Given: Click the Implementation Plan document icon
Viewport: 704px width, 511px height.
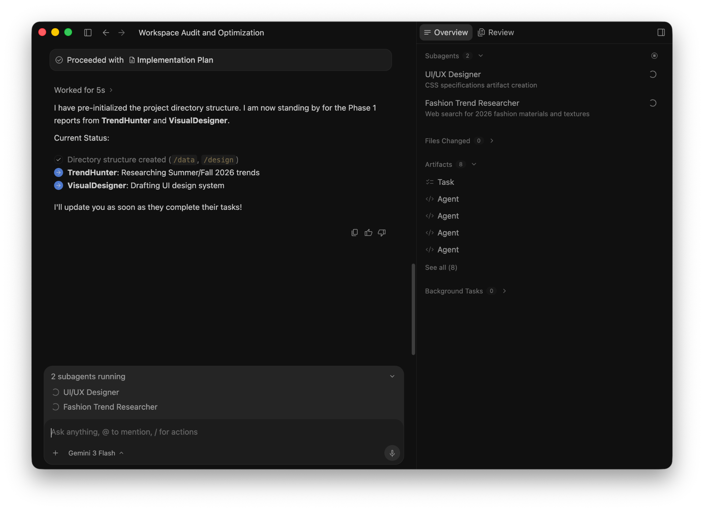Looking at the screenshot, I should tap(132, 60).
